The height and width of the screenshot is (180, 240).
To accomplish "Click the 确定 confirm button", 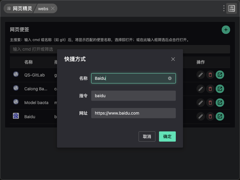I will [x=167, y=136].
